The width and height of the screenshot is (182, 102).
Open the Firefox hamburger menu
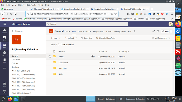[x=172, y=14]
